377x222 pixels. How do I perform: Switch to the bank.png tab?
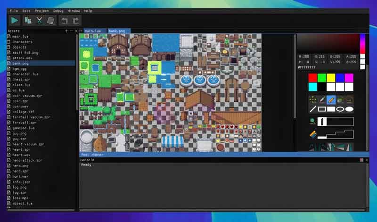tap(119, 31)
